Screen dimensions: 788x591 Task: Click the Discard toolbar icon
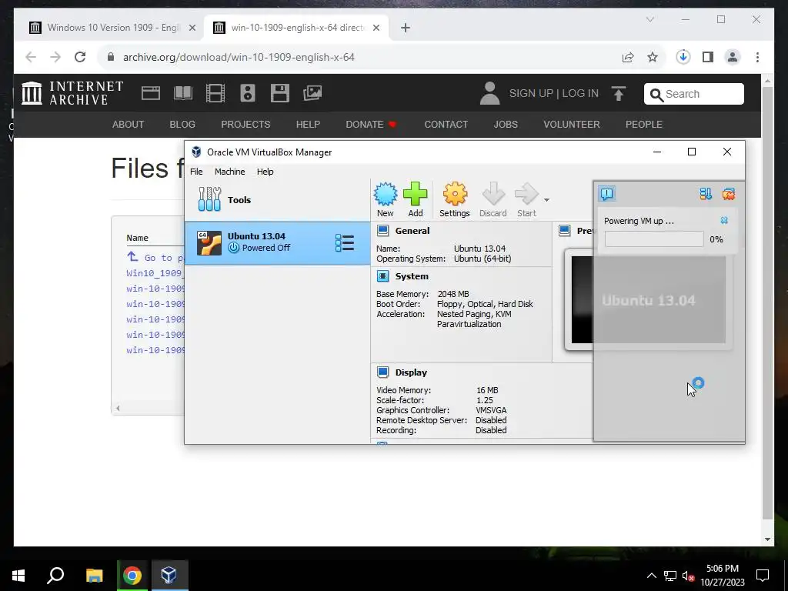point(493,199)
